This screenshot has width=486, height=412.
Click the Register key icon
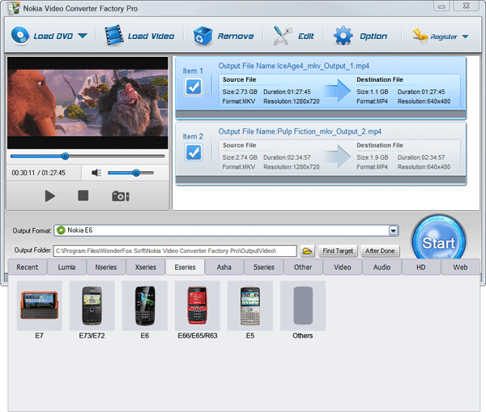420,35
